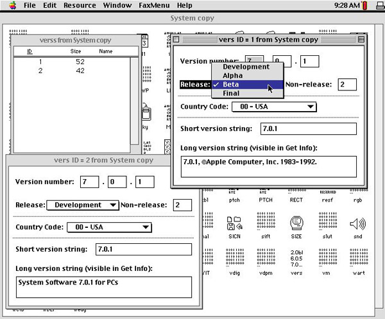Open the snd speaker resource icon
This screenshot has width=385, height=319.
coord(357,226)
